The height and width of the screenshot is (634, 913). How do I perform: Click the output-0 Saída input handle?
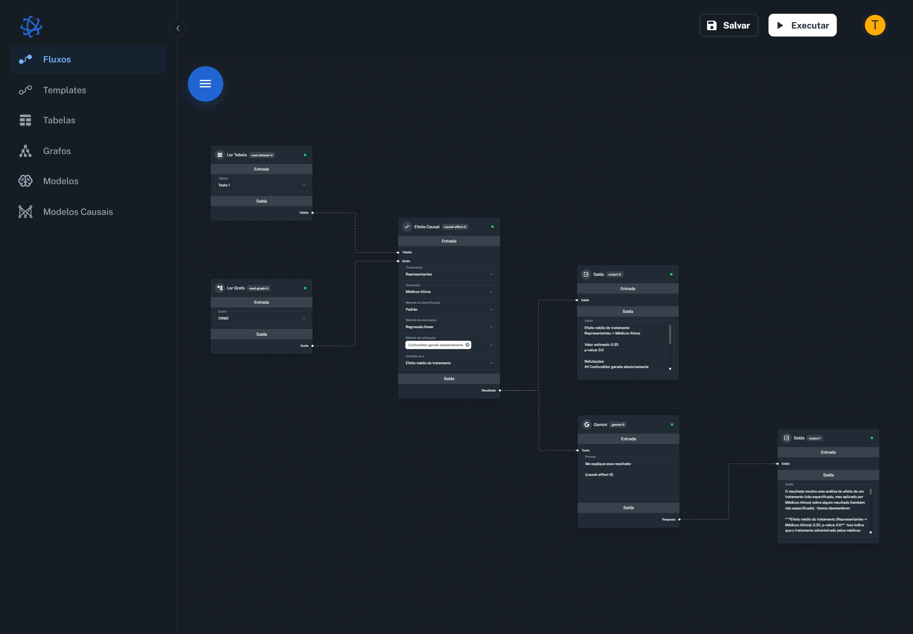point(577,300)
